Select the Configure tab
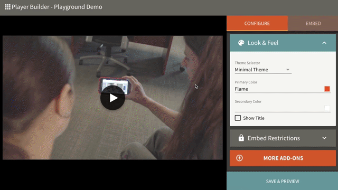 pos(257,23)
